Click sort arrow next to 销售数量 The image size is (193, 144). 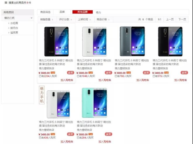pyautogui.click(x=53, y=20)
